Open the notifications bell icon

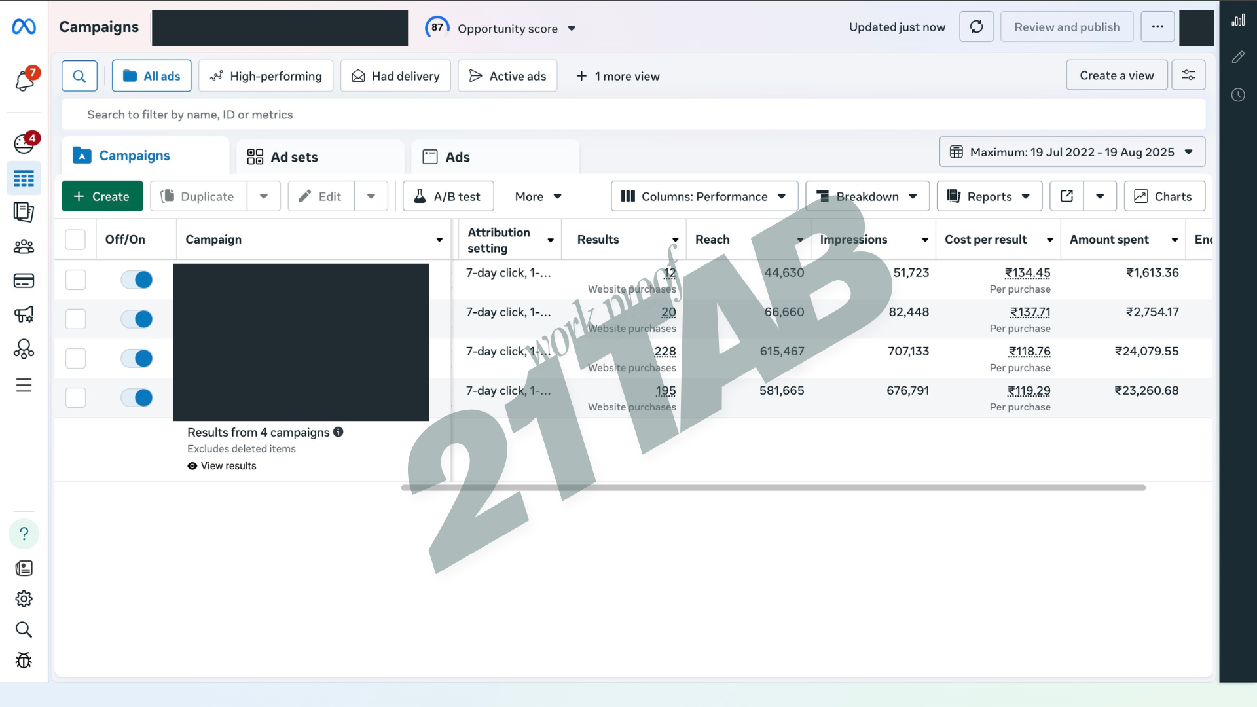24,80
